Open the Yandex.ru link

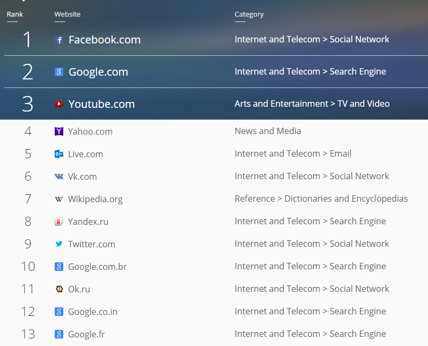[x=88, y=222]
